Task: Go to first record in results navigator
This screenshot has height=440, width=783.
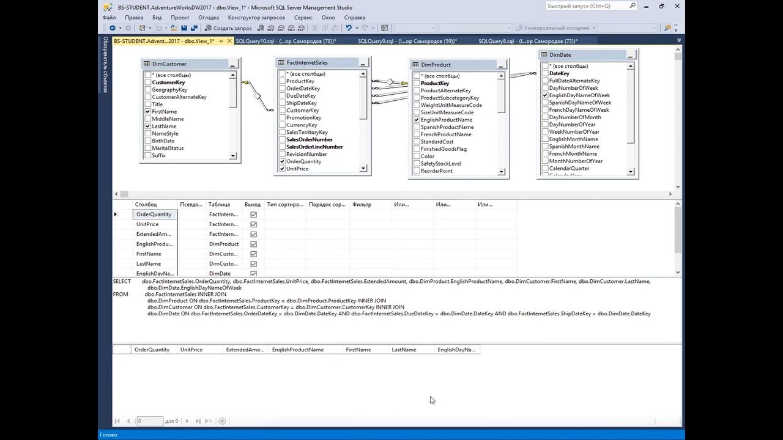Action: pos(117,421)
